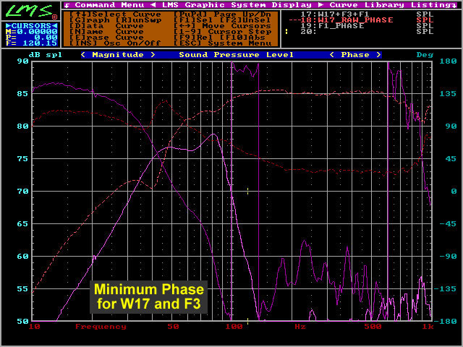463x347 pixels.
Task: Choose the [F10]Abs cursor mode
Action: [242, 38]
